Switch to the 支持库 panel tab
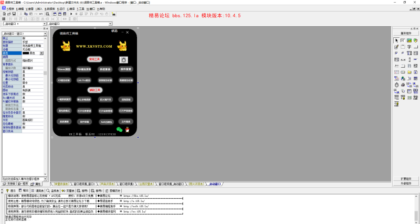The image size is (420, 224). point(9,184)
